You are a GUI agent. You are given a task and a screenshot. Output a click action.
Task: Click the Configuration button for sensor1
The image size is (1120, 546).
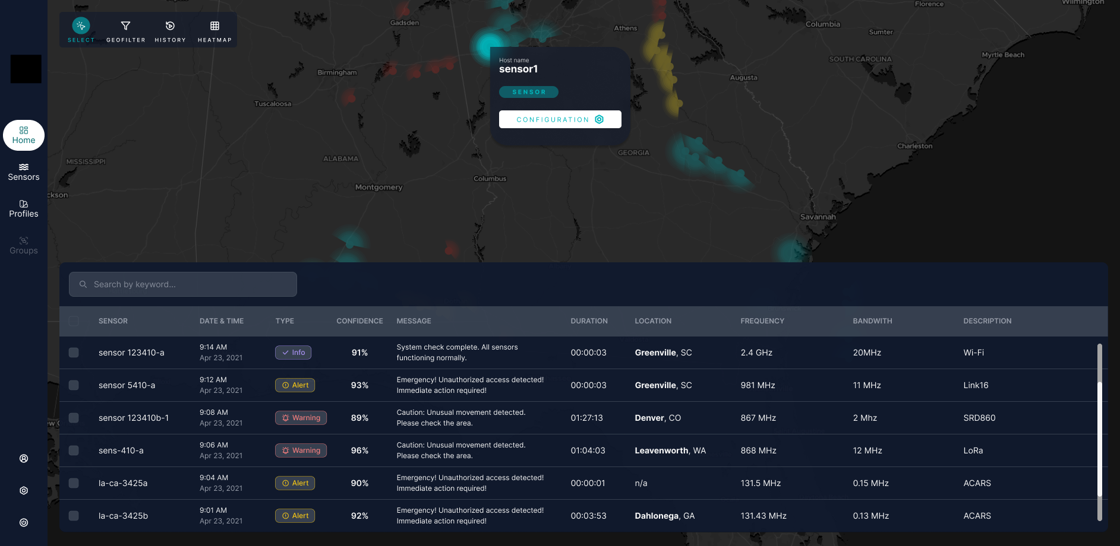(x=560, y=119)
